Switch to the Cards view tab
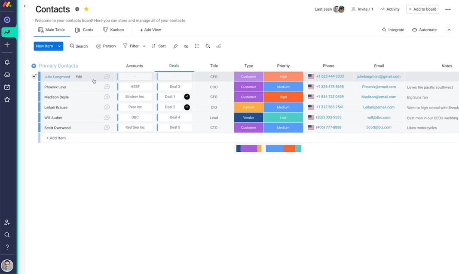Screen dimensions: 459x274 point(85,30)
